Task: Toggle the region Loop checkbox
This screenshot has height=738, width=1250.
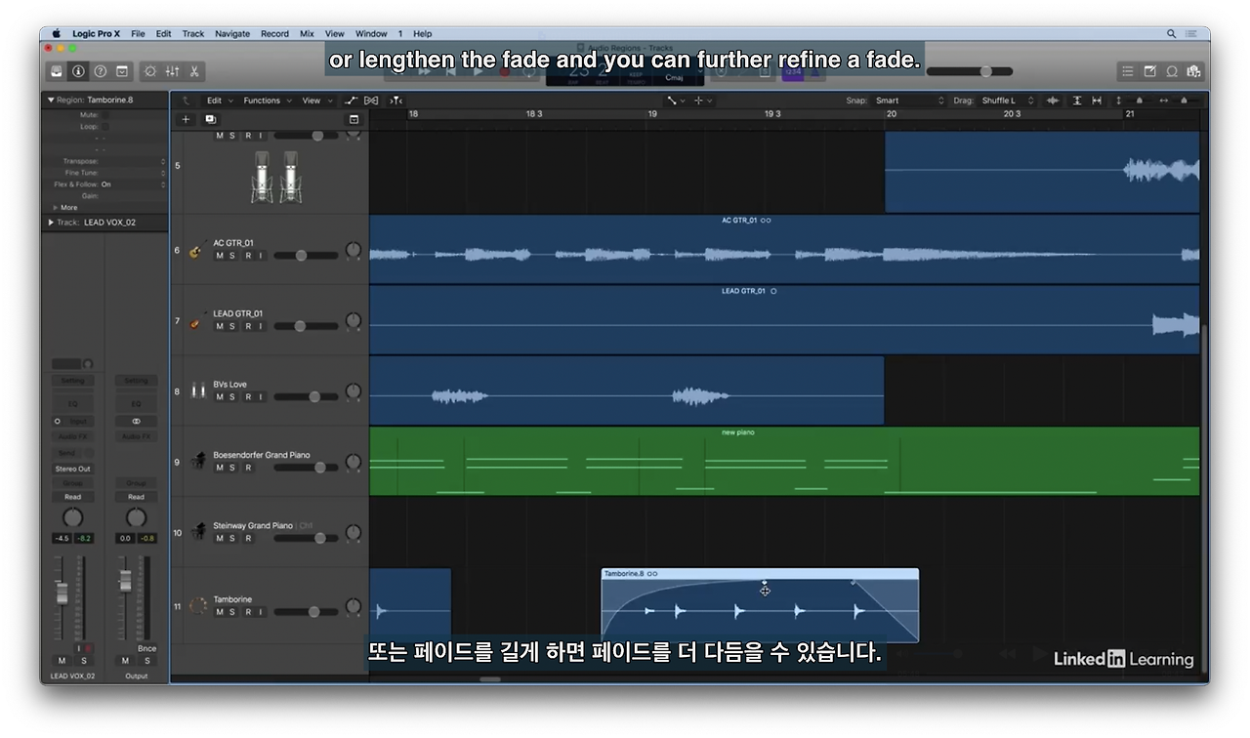Action: 105,127
